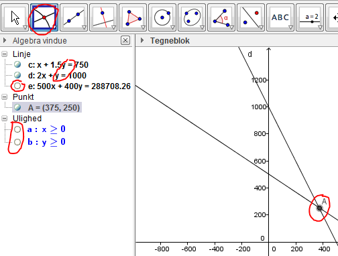Open Line tool dropdown arrow
338x256 pixels.
coord(84,27)
